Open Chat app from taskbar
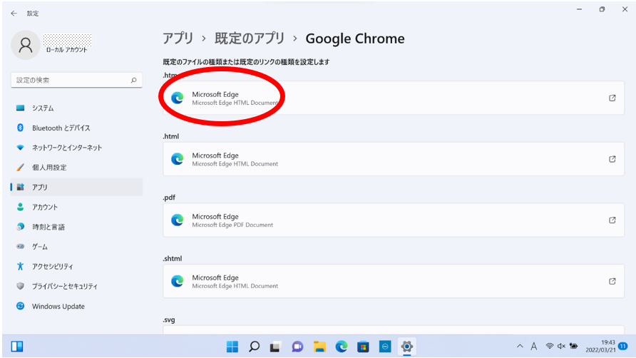The height and width of the screenshot is (358, 636). (298, 347)
